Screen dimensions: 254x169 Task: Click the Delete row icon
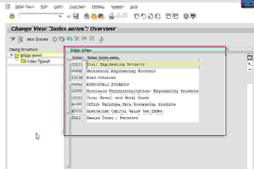pyautogui.click(x=62, y=39)
